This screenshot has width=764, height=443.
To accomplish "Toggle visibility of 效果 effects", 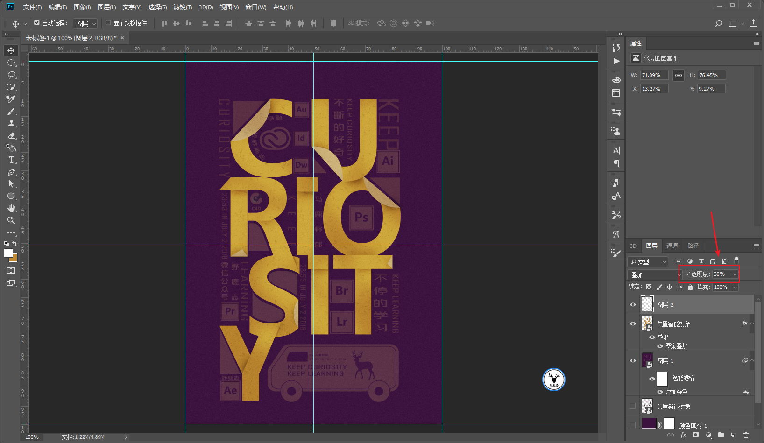I will point(652,337).
